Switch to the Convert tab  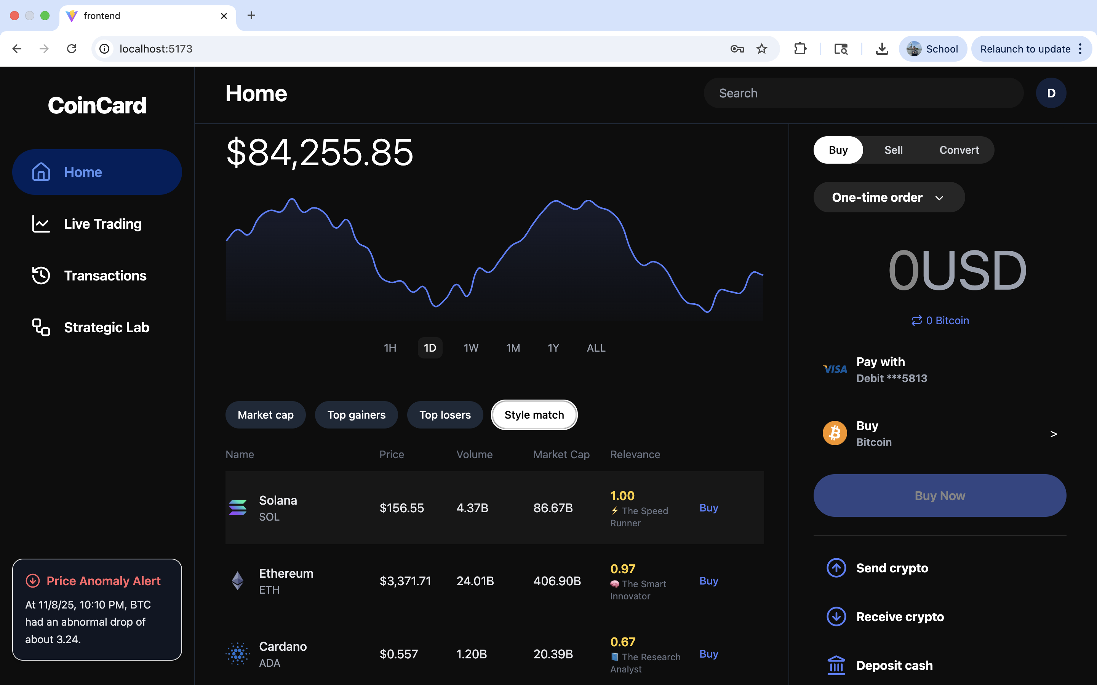point(959,150)
